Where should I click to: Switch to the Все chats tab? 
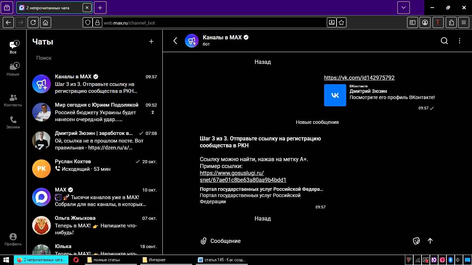pyautogui.click(x=13, y=48)
